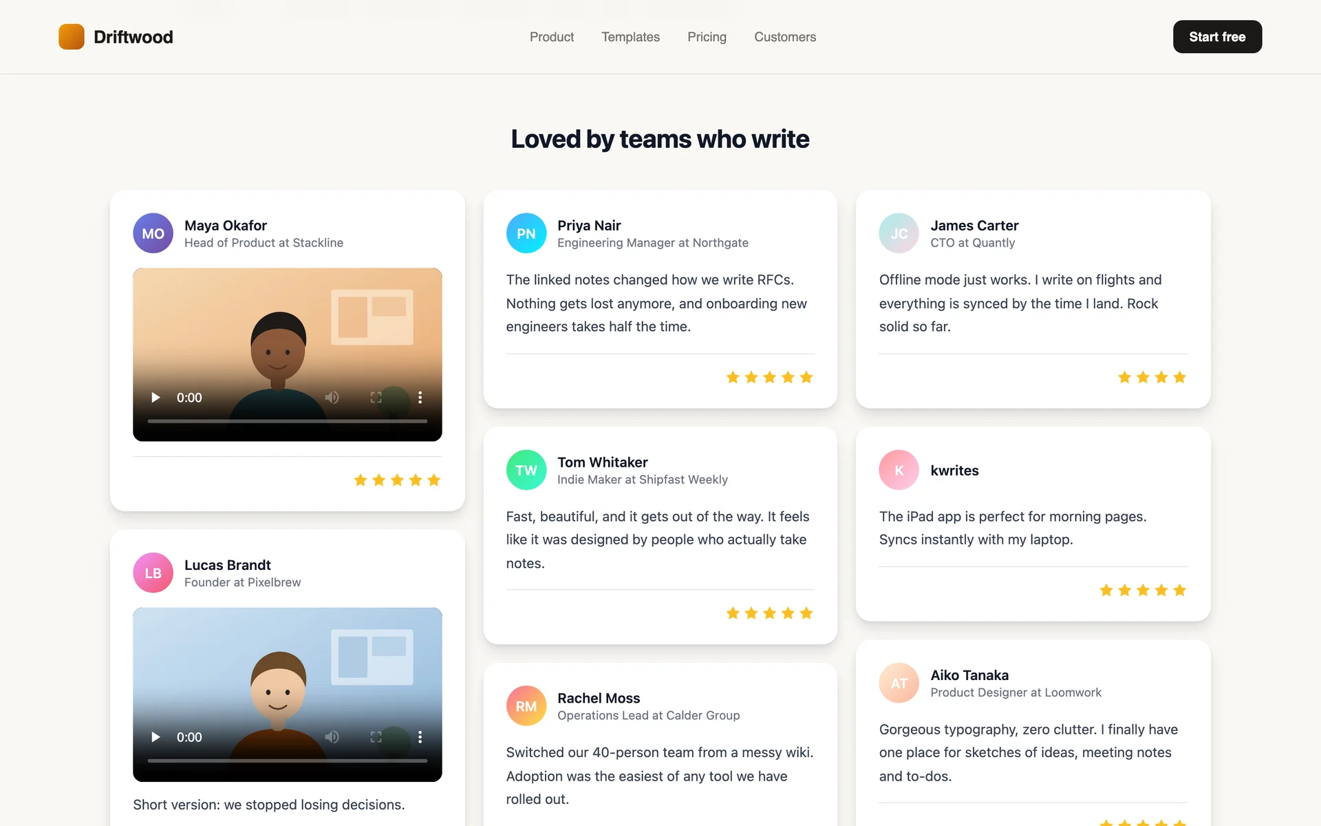Open the Pricing page

pyautogui.click(x=707, y=36)
